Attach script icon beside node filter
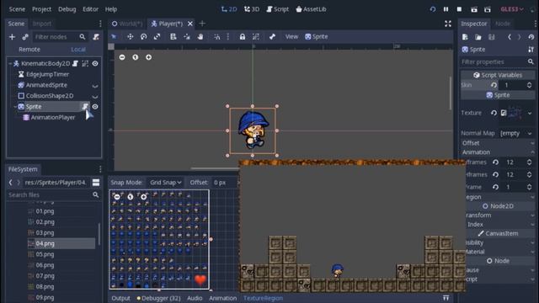The image size is (539, 303). (96, 37)
